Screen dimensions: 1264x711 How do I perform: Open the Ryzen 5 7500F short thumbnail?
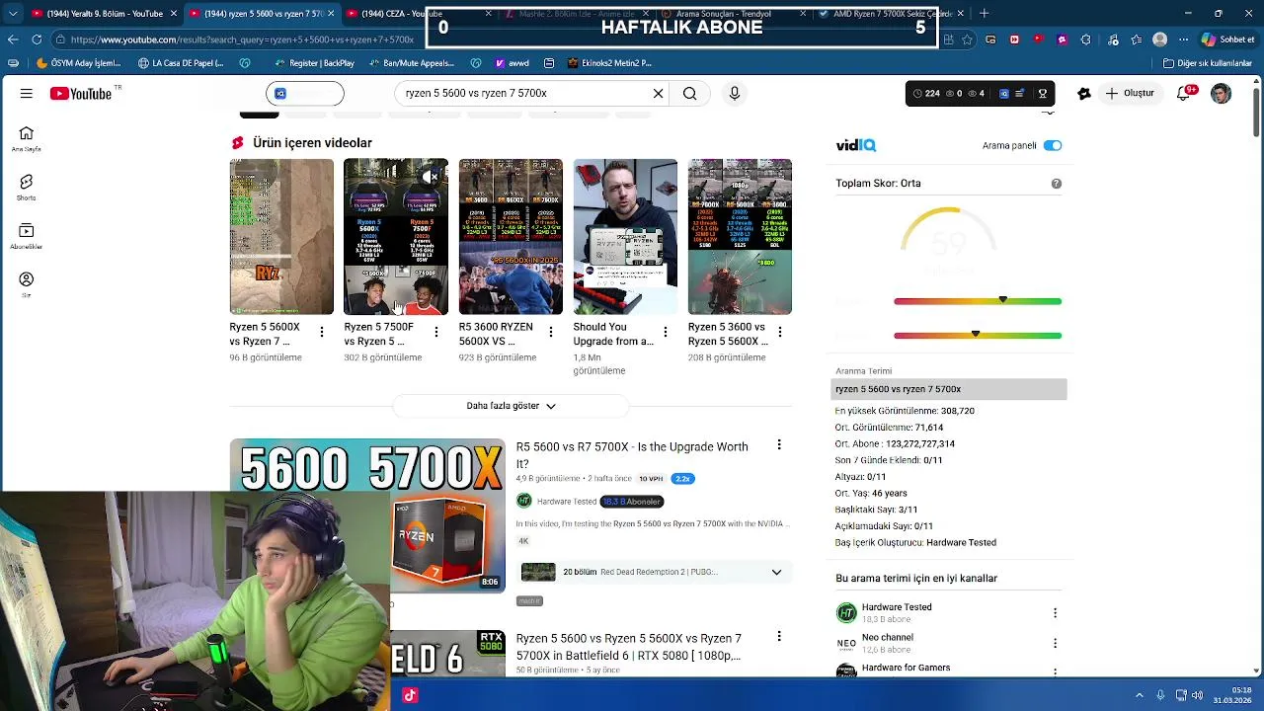[x=396, y=237]
